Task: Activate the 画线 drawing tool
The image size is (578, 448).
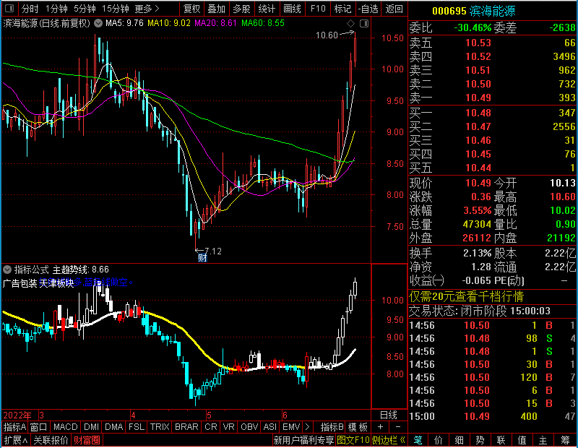Action: [292, 9]
